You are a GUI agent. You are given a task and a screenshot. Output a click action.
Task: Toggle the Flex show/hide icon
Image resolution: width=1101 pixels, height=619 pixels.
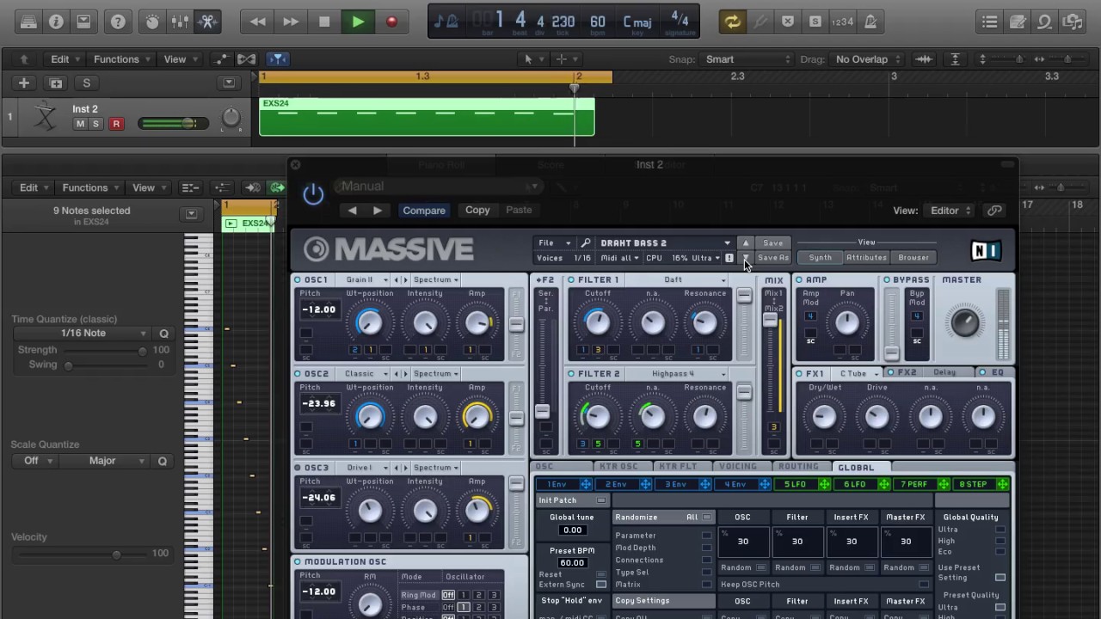pos(246,59)
